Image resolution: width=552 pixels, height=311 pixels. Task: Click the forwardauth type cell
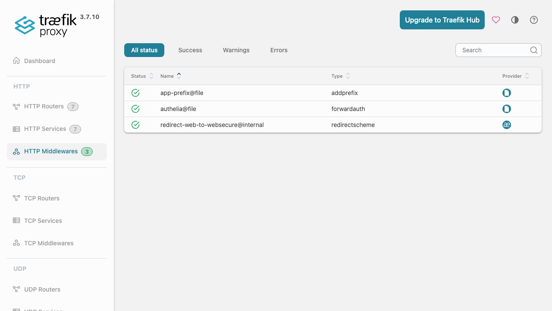point(348,109)
